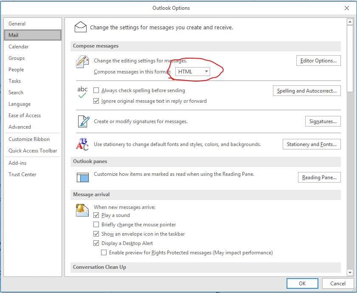Image resolution: width=357 pixels, height=293 pixels.
Task: Uncheck Play a sound on message arrival
Action: pyautogui.click(x=96, y=215)
